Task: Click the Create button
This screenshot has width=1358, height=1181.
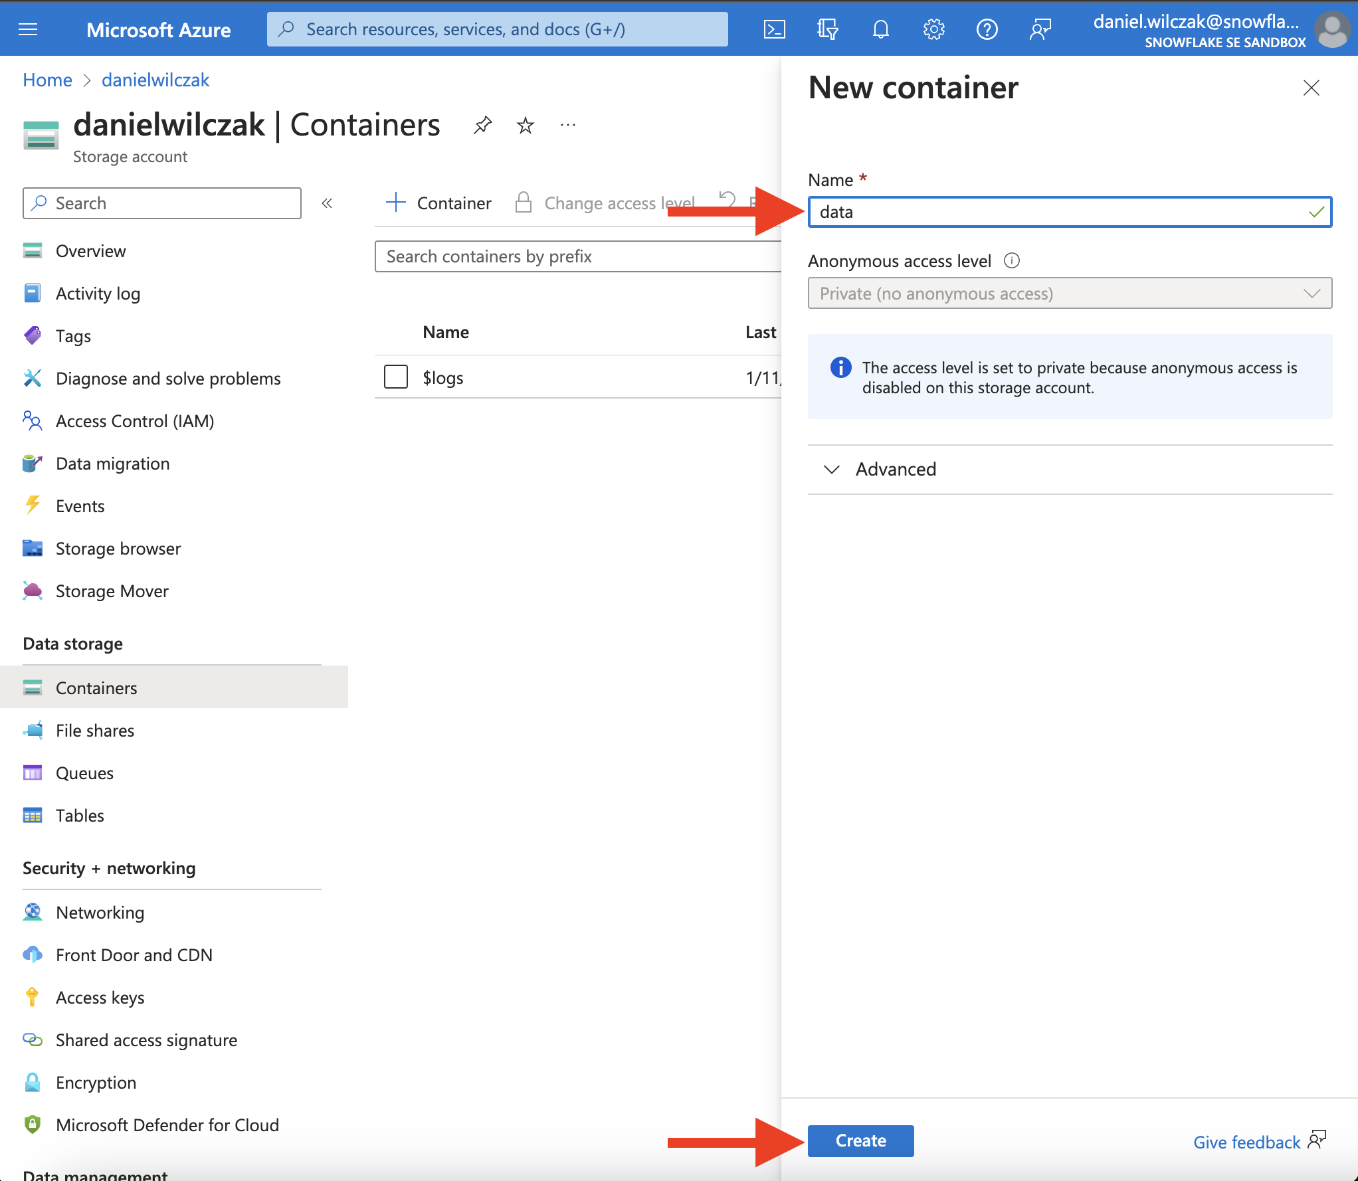Action: pos(860,1140)
